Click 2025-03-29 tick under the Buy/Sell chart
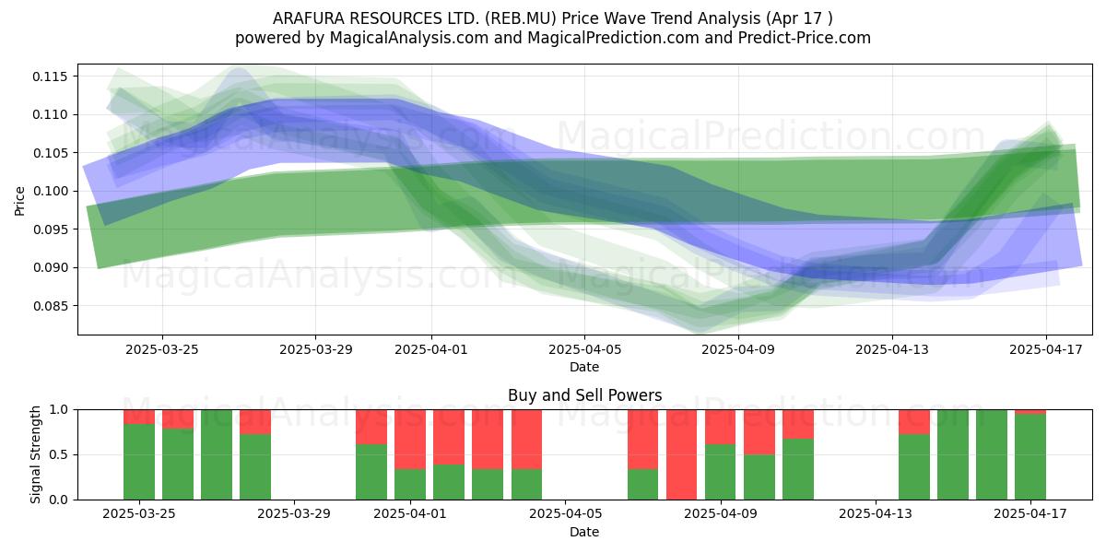 coord(293,514)
